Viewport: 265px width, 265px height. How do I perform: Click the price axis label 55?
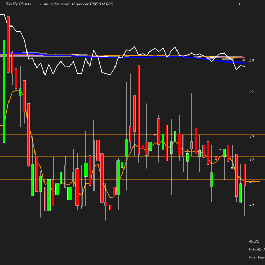251,91
